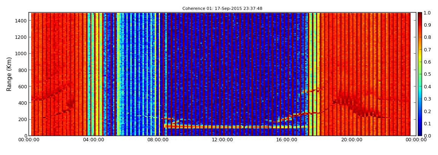Click the colorbar 0.4 tick label
This screenshot has height=155, width=438.
[x=427, y=86]
